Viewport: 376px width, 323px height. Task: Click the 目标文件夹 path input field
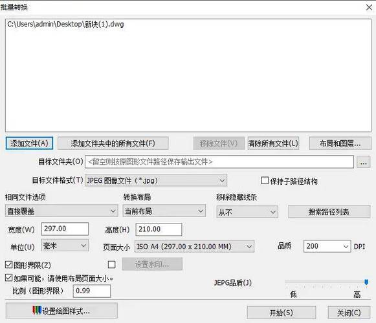coord(219,162)
